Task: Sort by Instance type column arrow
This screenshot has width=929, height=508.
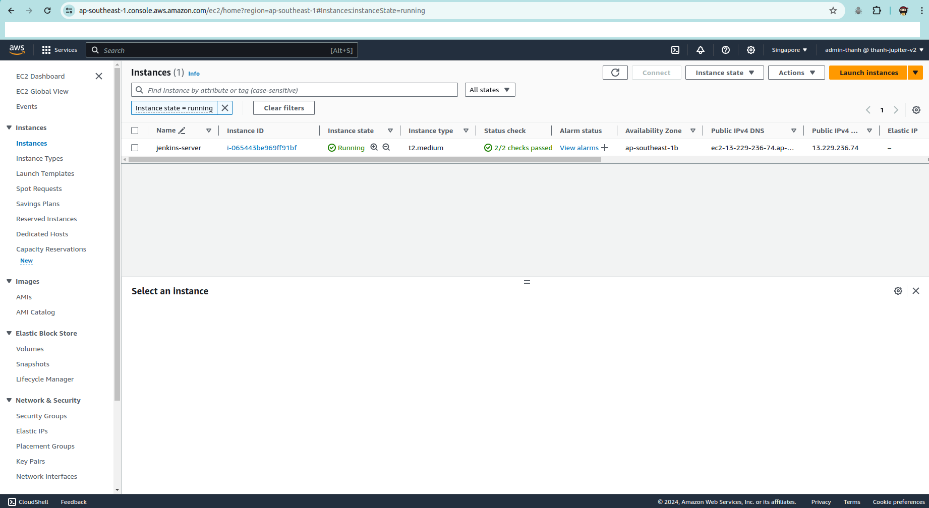Action: [466, 131]
